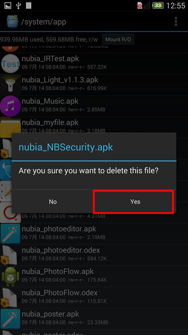Tap the nubia_NBSecurity.apk dialog title
Screen dimensions: 188x335
point(65,147)
